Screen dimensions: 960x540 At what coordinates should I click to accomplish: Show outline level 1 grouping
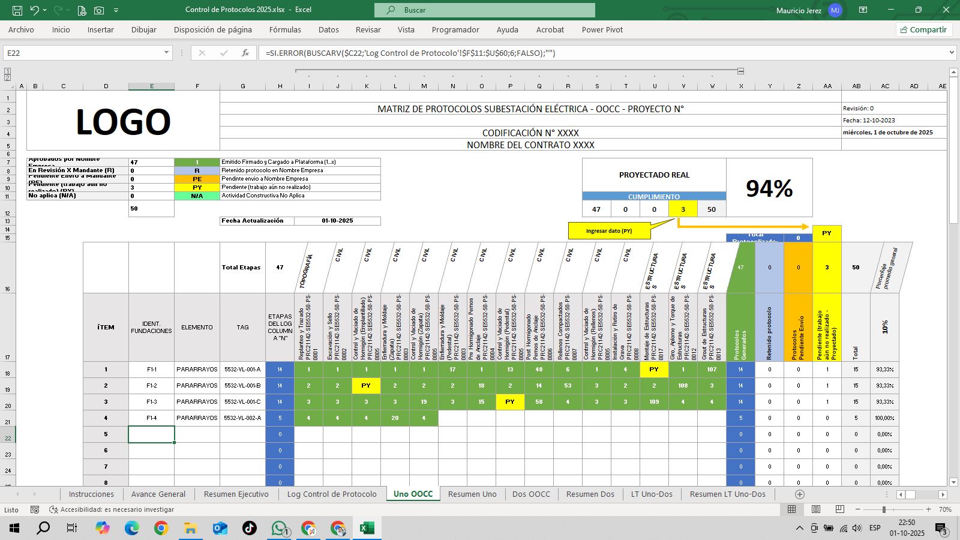pyautogui.click(x=7, y=71)
